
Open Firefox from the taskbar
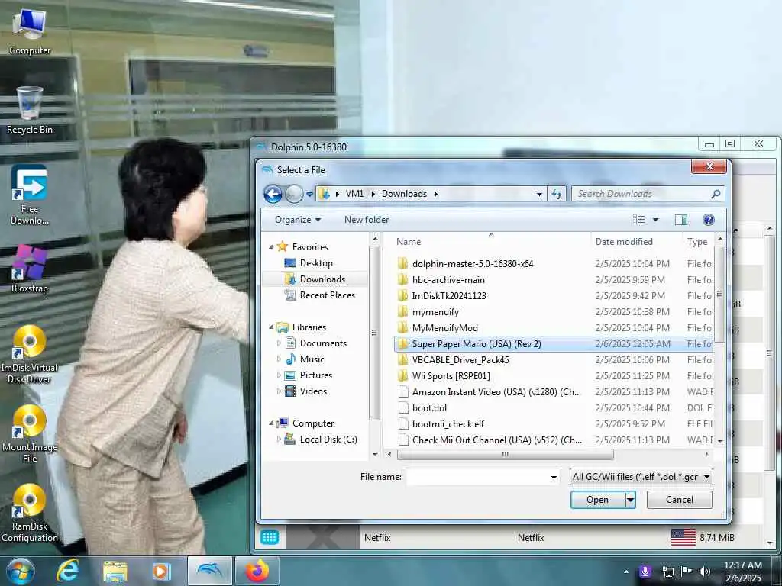click(x=257, y=571)
